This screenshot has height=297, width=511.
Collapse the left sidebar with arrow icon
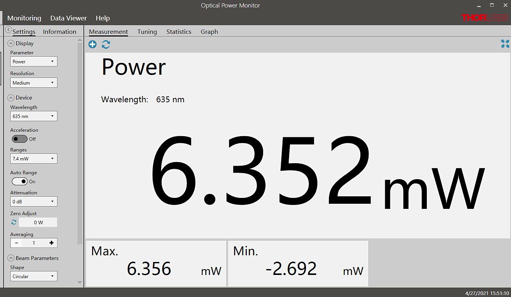8,30
